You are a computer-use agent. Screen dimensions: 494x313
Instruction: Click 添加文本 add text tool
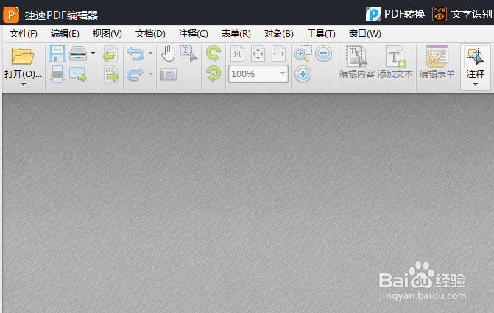395,62
